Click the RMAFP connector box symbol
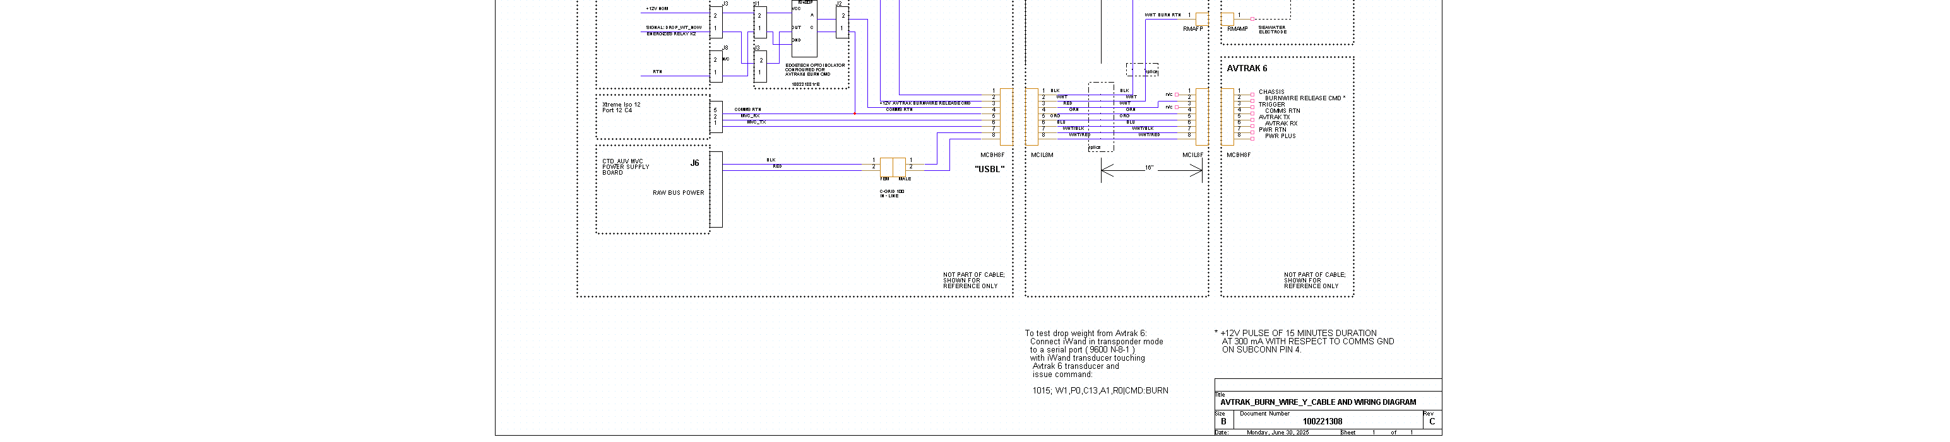This screenshot has width=1950, height=442. [x=1202, y=19]
